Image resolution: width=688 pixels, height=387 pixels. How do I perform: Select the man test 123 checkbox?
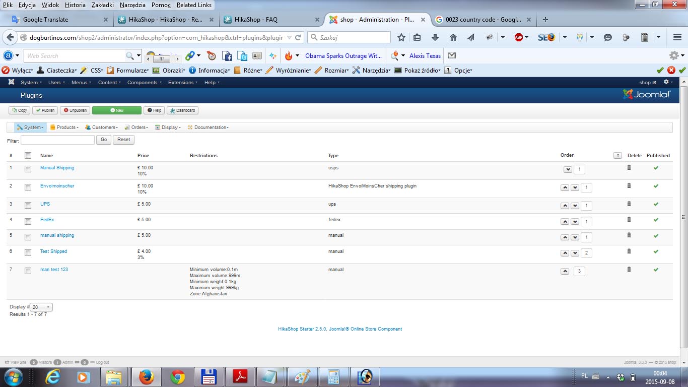point(28,271)
